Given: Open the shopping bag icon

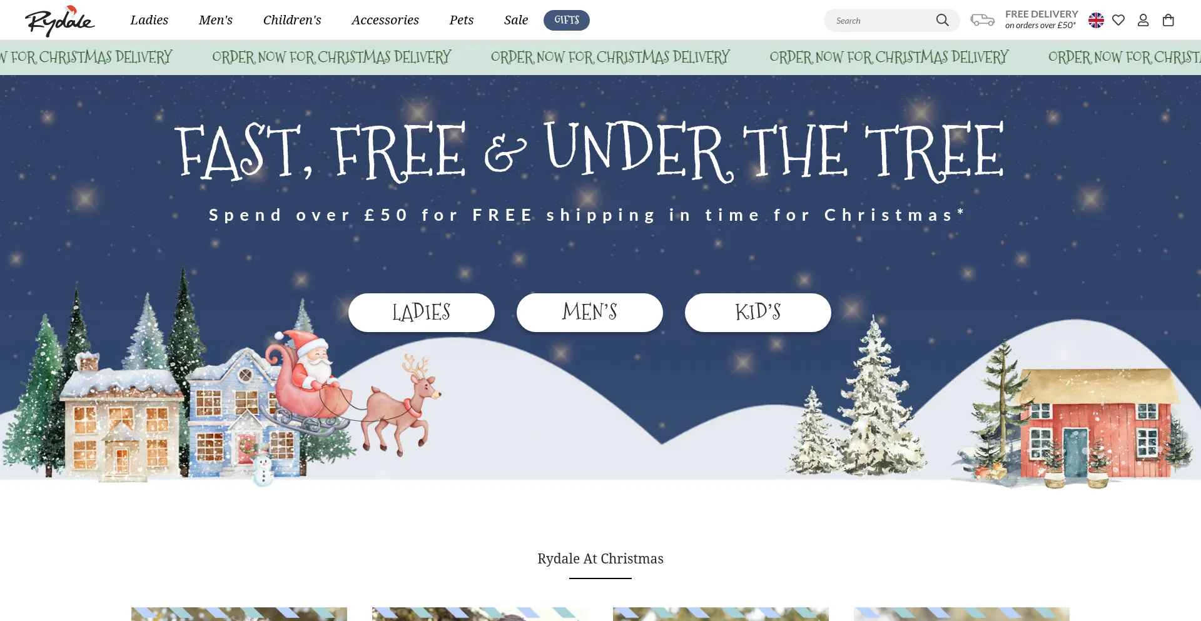Looking at the screenshot, I should (1168, 20).
